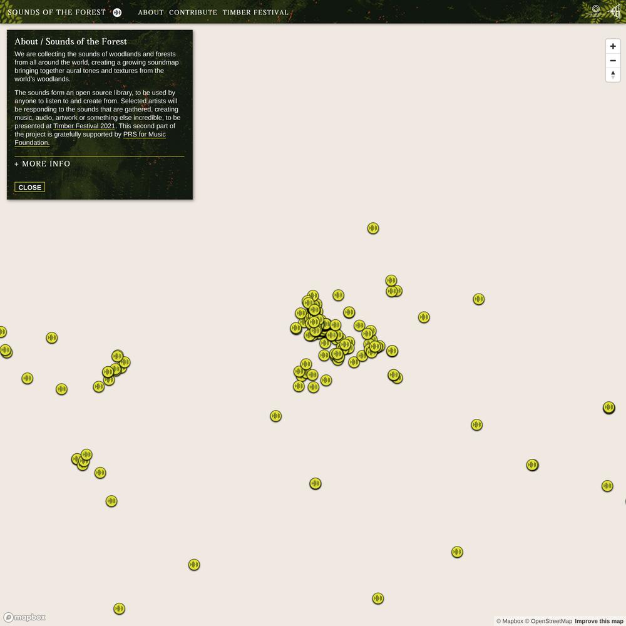This screenshot has height=626, width=626.
Task: Open the About menu item
Action: tap(151, 13)
